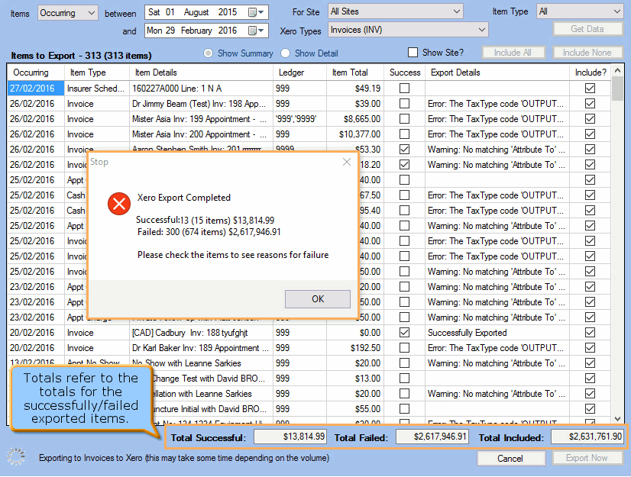
Task: Click OK in the Xero Export Completed dialog
Action: 318,299
